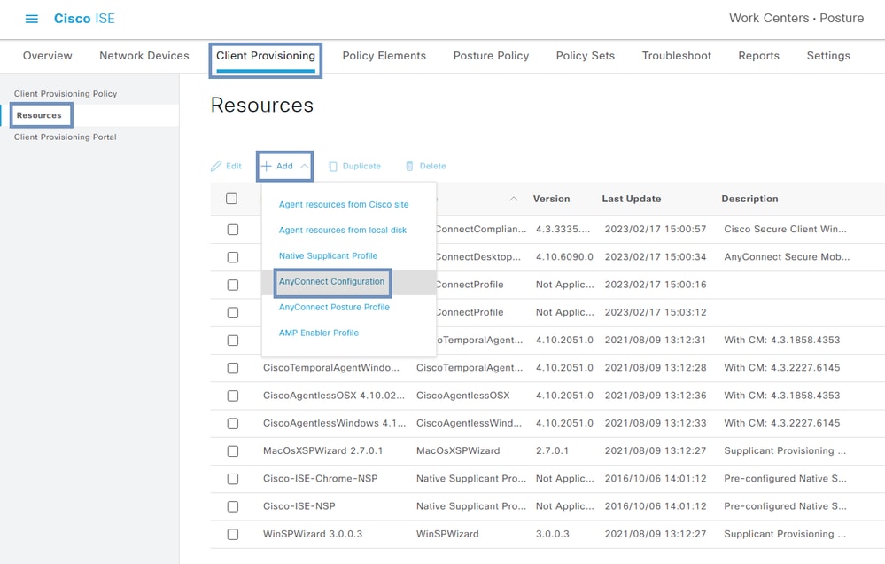This screenshot has width=885, height=564.
Task: Go to the Policy Sets tab
Action: coord(586,55)
